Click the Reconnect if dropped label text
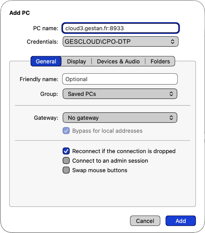The height and width of the screenshot is (233, 205). point(124,151)
